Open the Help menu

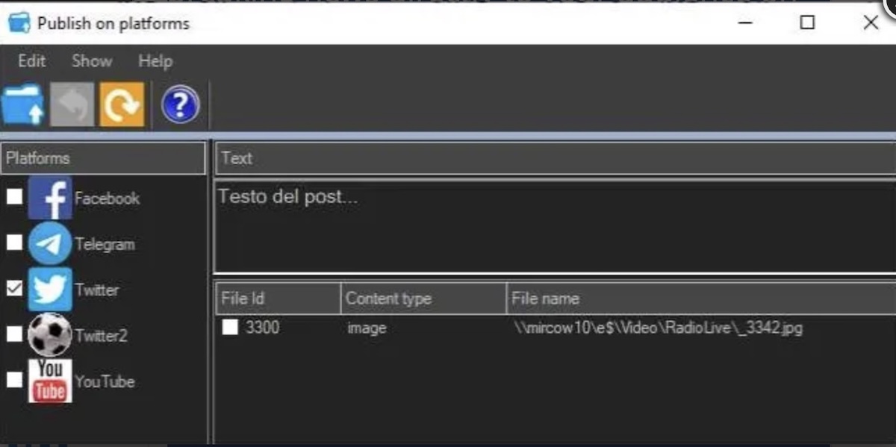coord(155,61)
